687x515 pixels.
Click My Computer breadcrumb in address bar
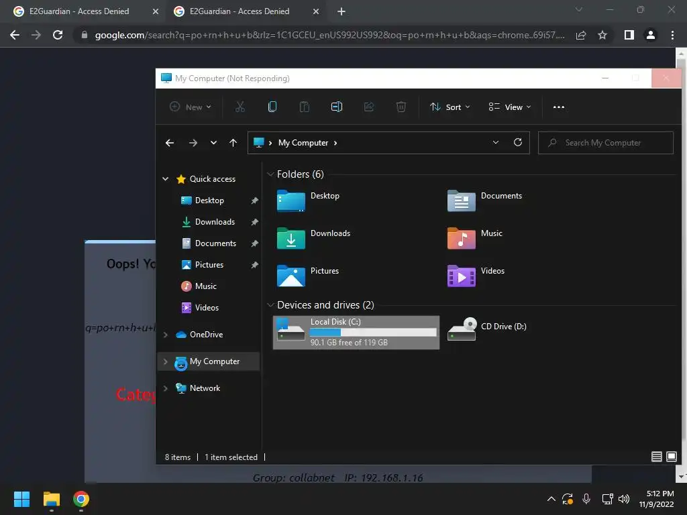pyautogui.click(x=303, y=143)
